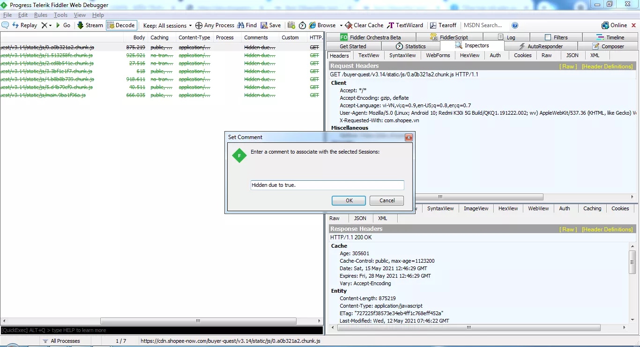Open the Remove sessions X dropdown
Image resolution: width=640 pixels, height=347 pixels.
46,25
